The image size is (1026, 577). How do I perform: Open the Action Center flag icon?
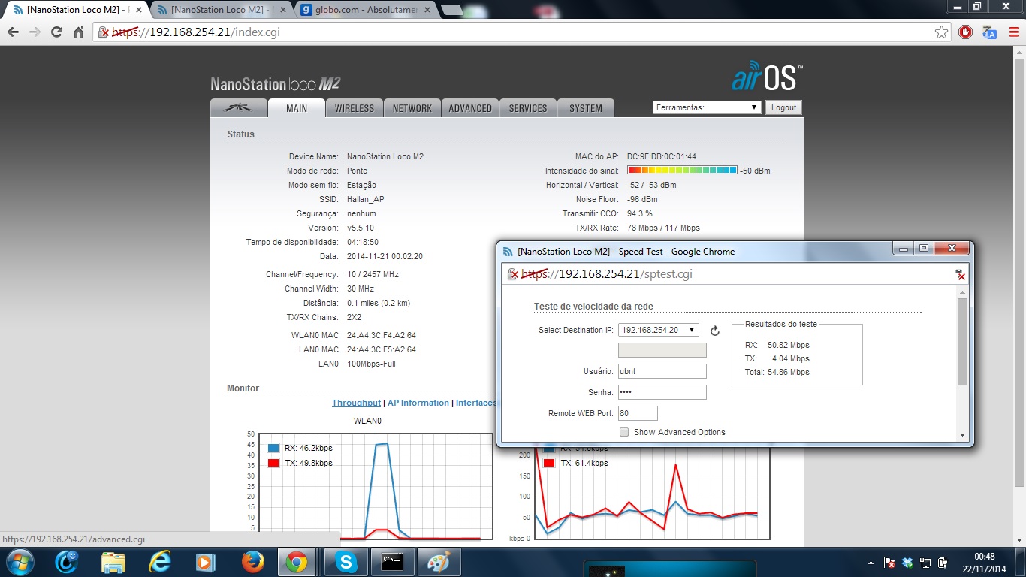tap(889, 562)
